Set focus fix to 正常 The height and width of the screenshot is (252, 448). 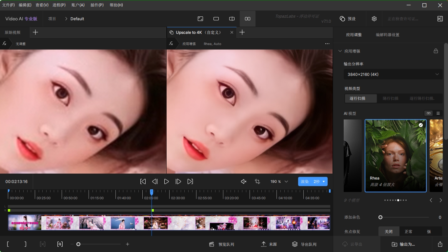408,232
